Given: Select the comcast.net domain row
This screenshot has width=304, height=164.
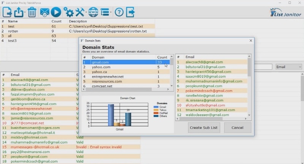Looking at the screenshot, I should click(x=126, y=86).
